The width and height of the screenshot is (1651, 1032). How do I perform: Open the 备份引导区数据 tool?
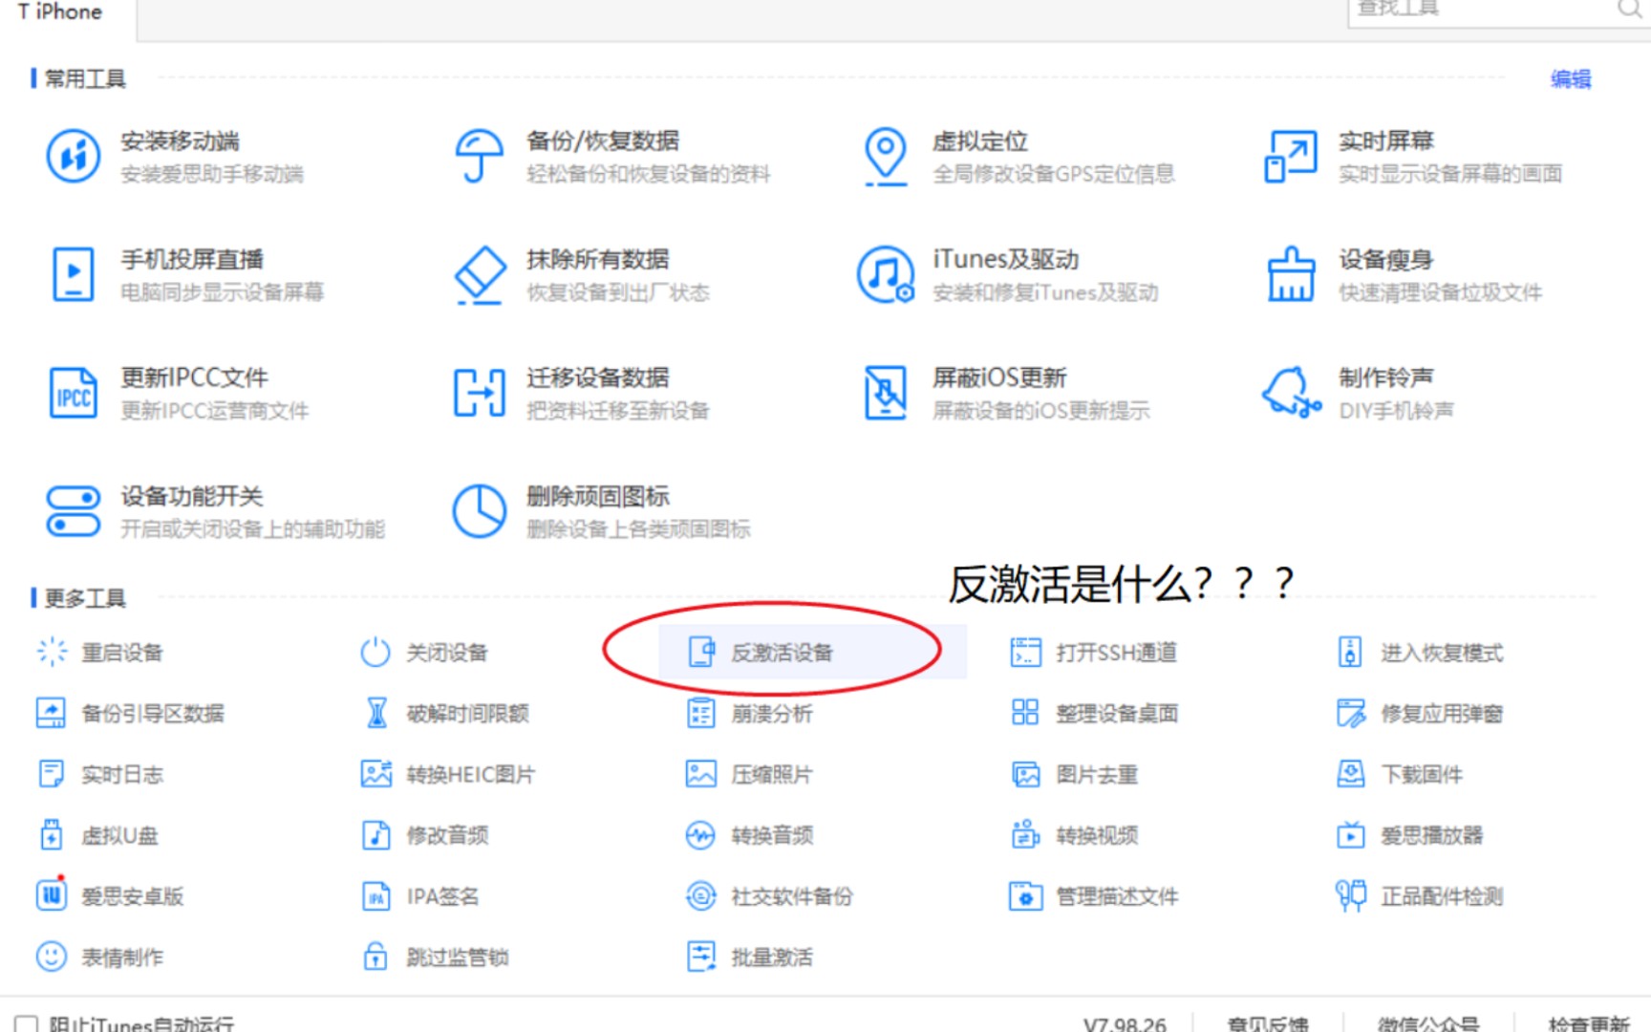tap(129, 714)
